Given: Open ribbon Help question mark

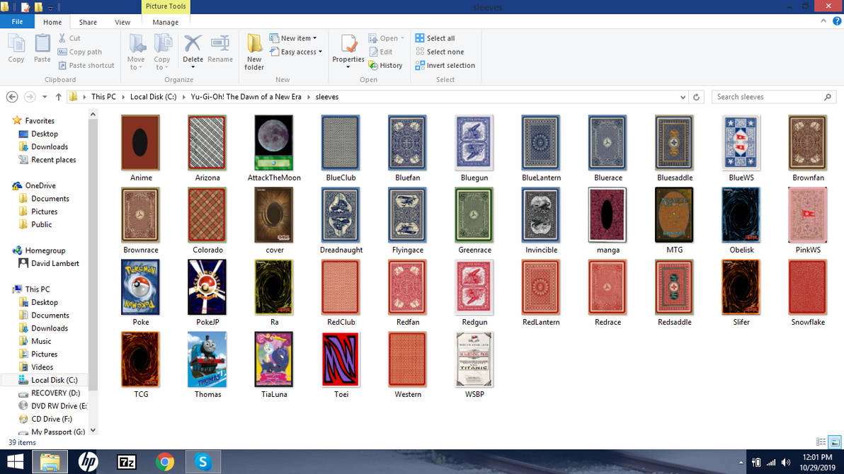Looking at the screenshot, I should click(x=837, y=21).
